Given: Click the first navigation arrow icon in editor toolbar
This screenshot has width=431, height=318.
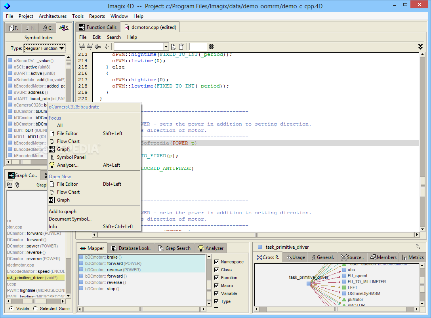Looking at the screenshot, I should point(82,46).
